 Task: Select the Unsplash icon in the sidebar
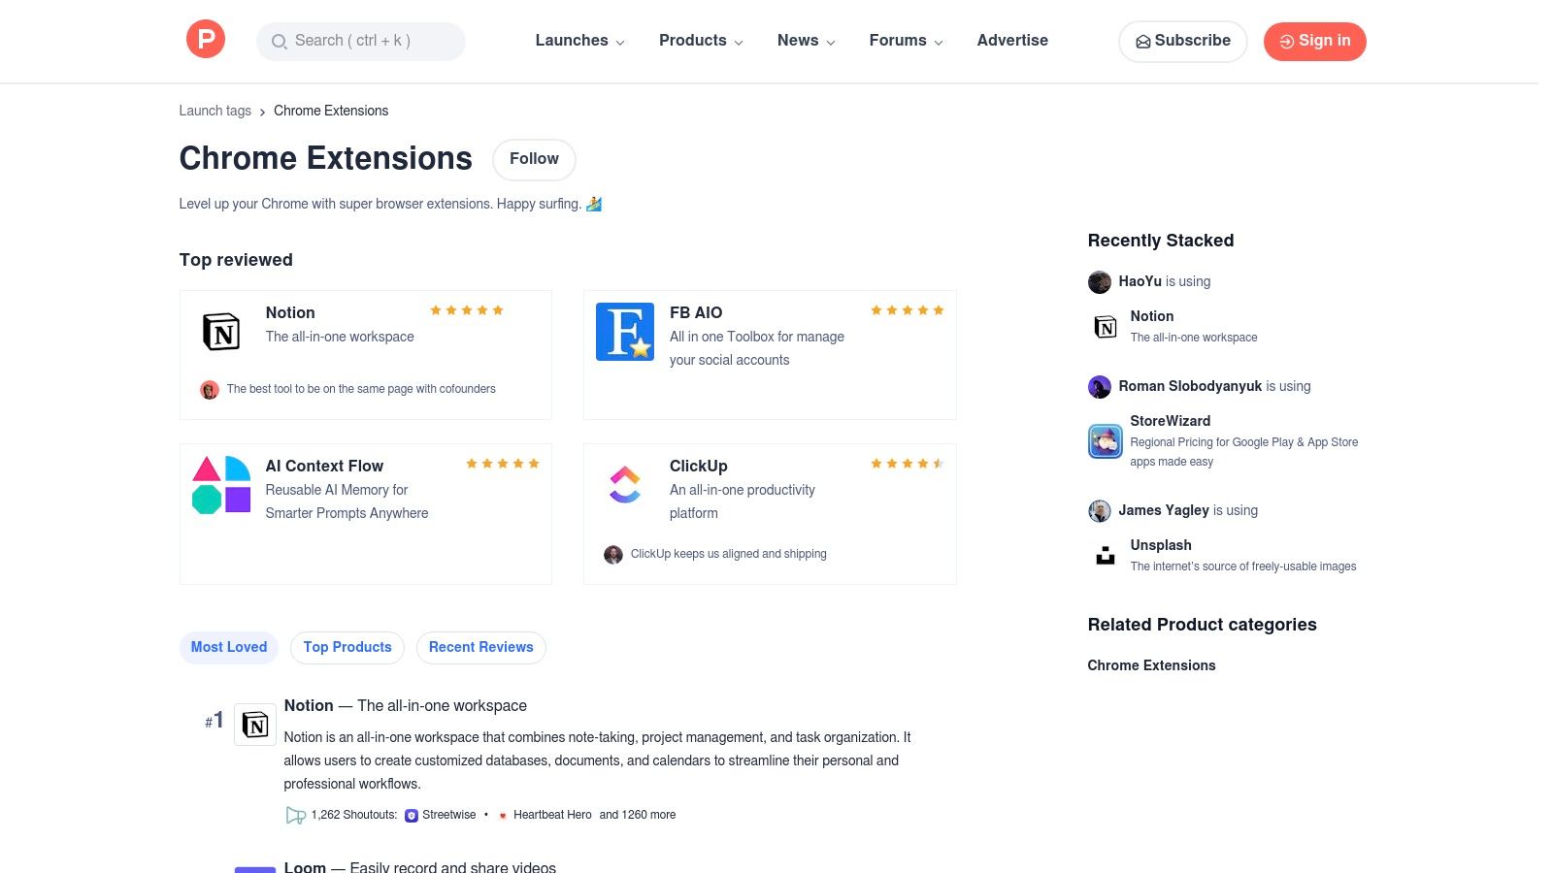[1105, 555]
